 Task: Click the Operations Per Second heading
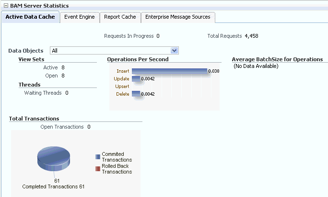click(x=138, y=59)
